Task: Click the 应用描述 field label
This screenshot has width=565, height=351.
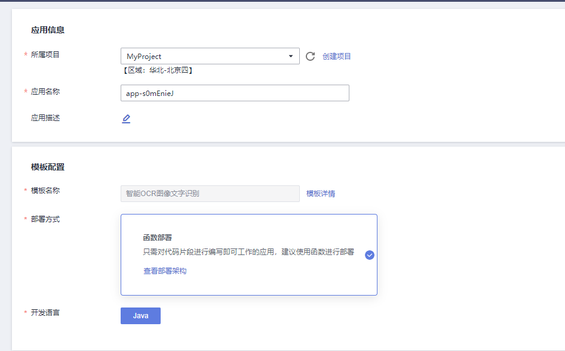Action: [x=45, y=118]
